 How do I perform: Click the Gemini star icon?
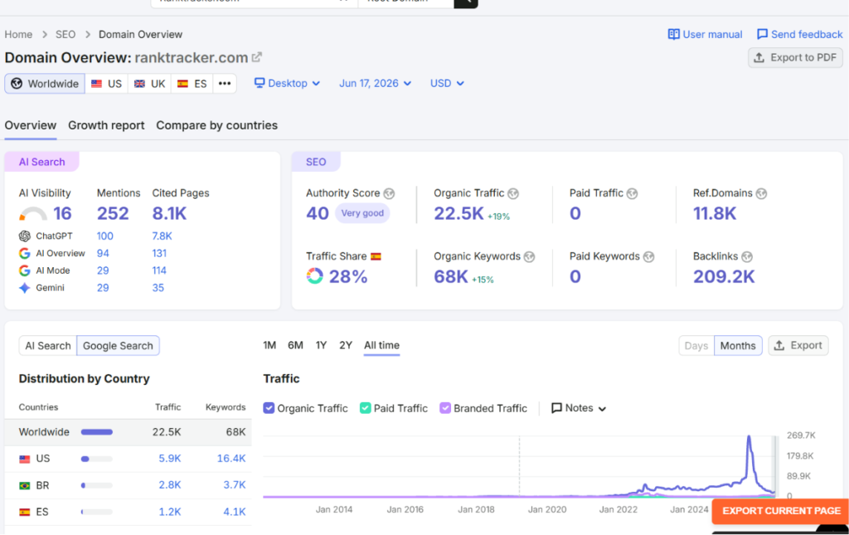click(24, 288)
